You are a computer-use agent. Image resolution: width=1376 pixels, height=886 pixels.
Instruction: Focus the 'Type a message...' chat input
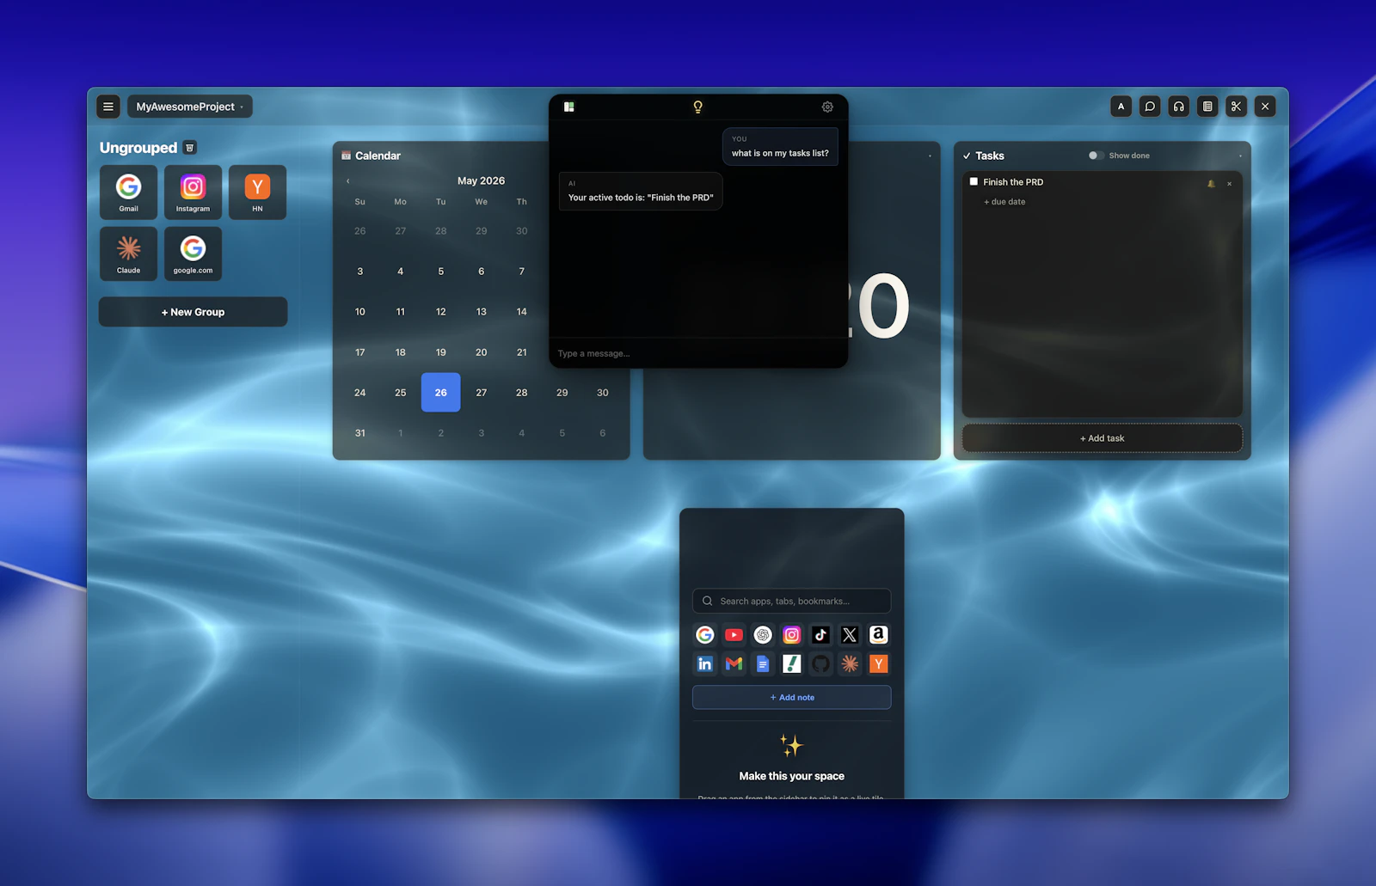698,353
